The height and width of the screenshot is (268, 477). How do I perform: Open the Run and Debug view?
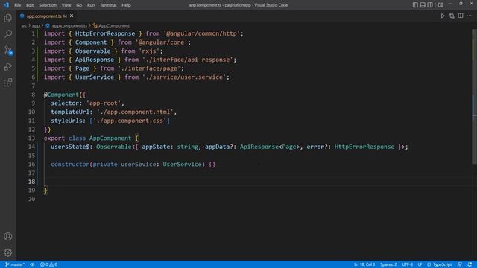(8, 66)
